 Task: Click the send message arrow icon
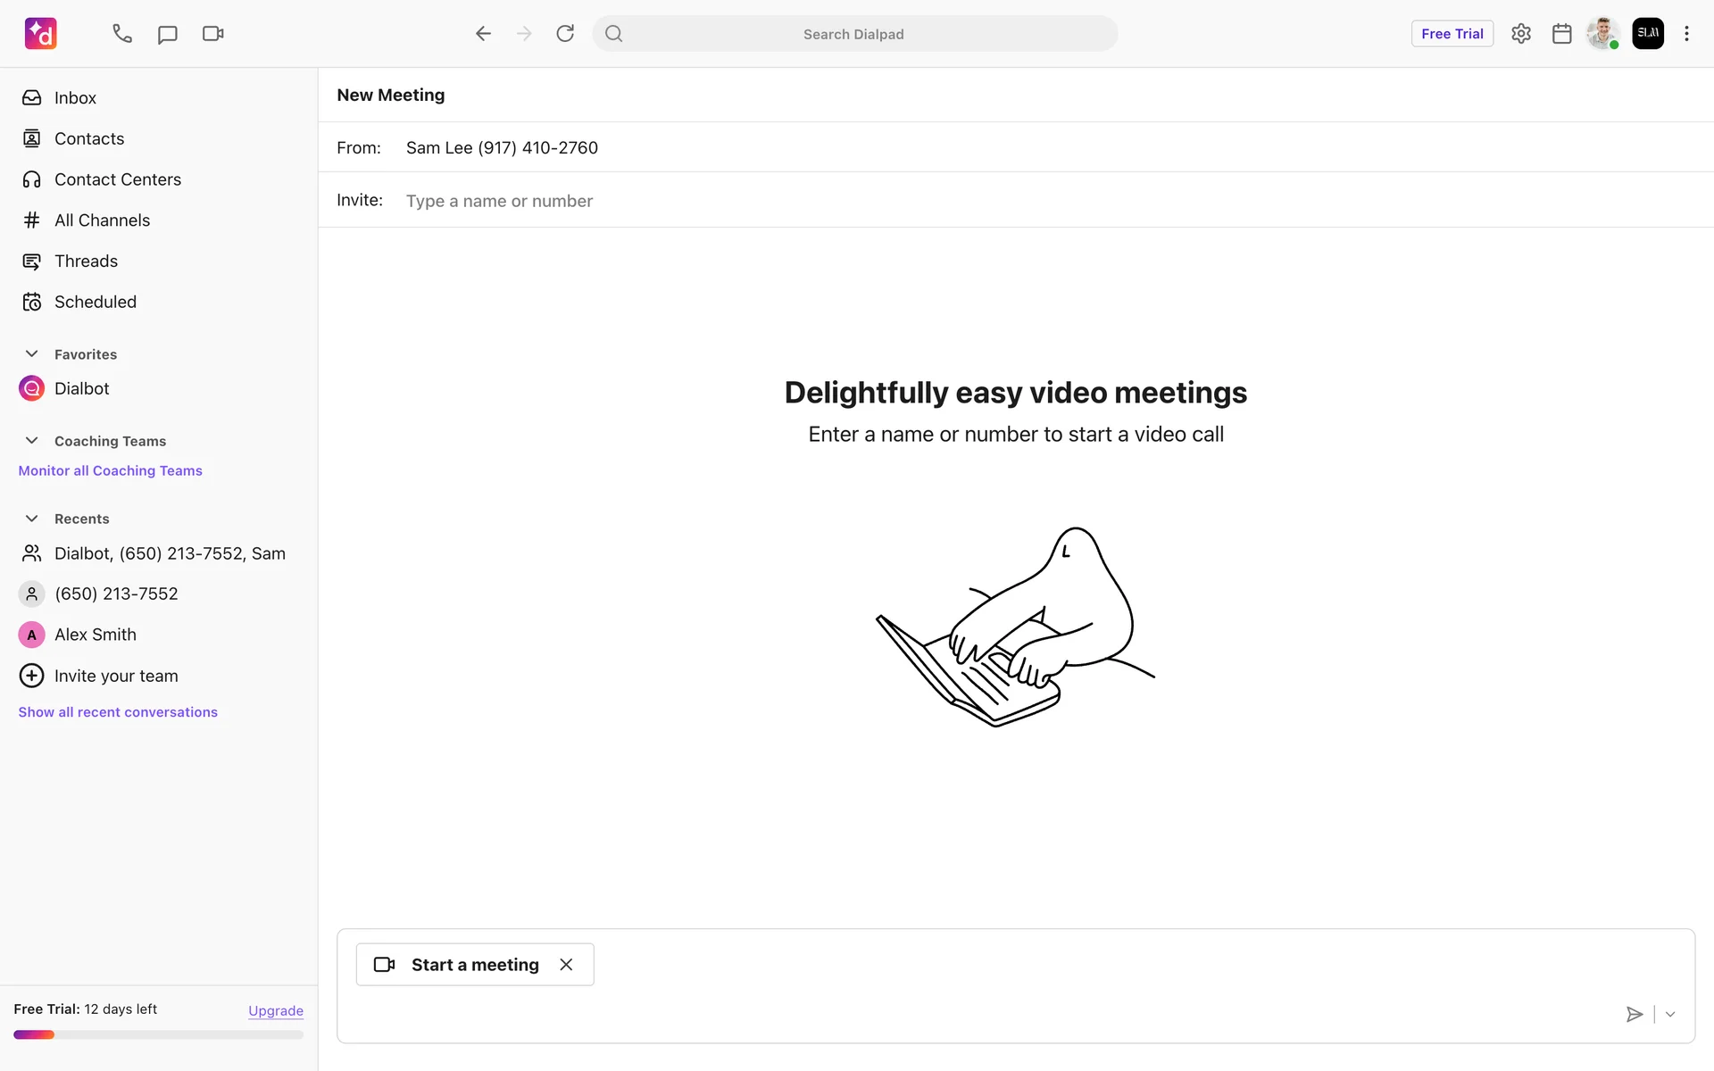1634,1014
